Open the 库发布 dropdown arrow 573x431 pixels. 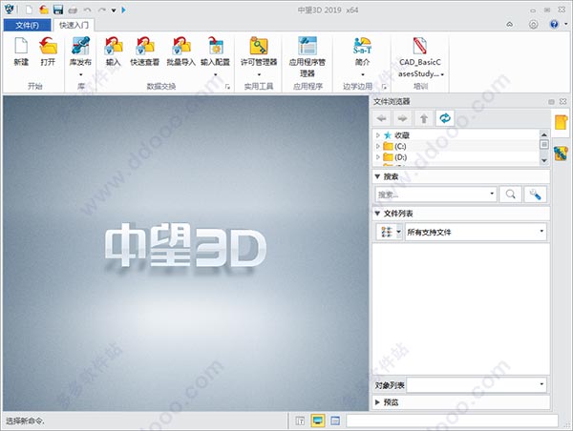coord(80,74)
